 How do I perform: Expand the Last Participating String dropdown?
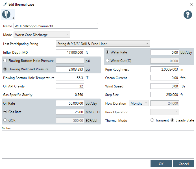[x=103, y=44]
